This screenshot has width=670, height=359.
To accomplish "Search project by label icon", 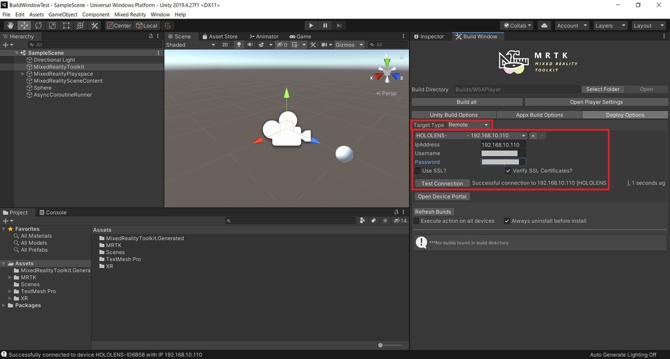I will coord(374,221).
